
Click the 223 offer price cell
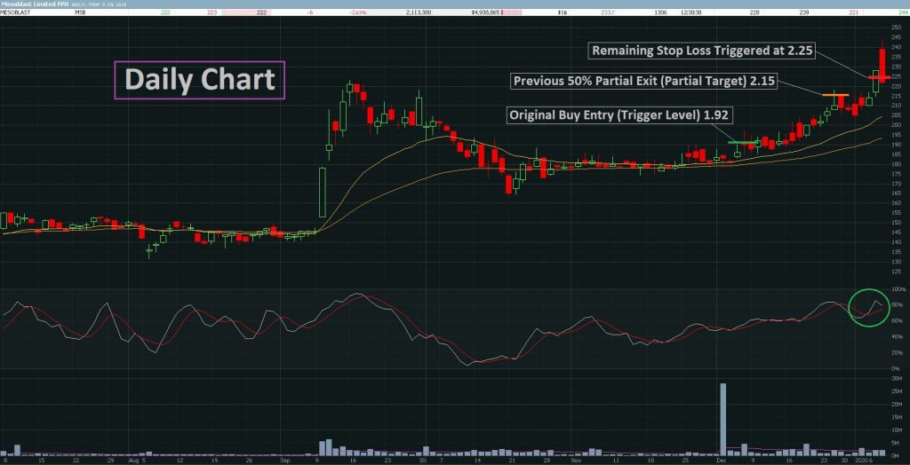pyautogui.click(x=212, y=12)
